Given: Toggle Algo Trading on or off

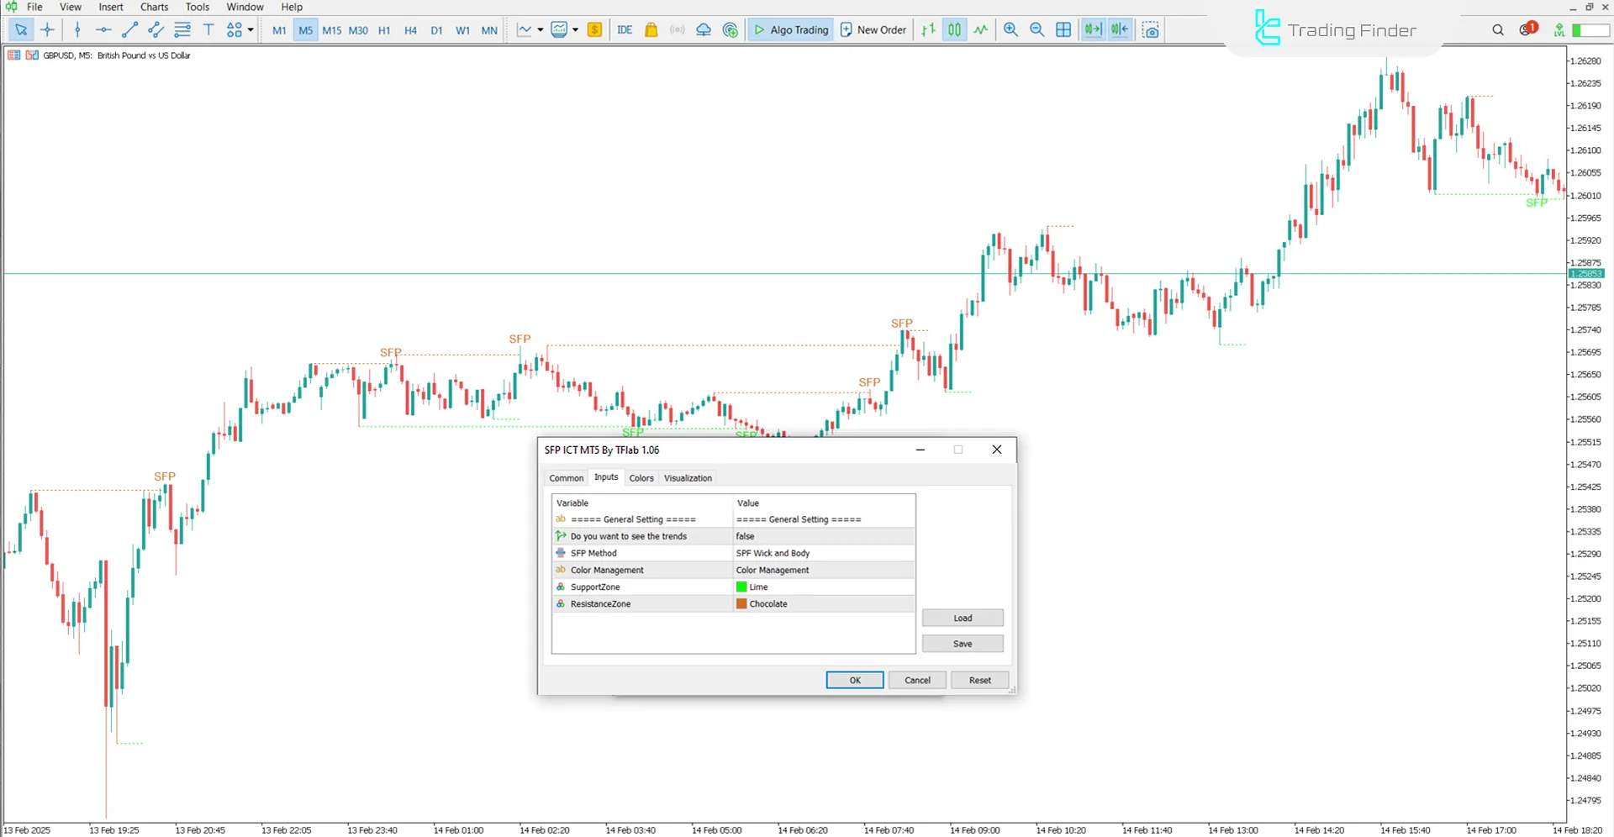Looking at the screenshot, I should click(790, 30).
